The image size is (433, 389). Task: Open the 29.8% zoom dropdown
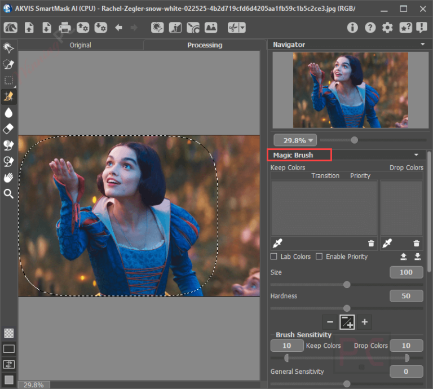click(295, 140)
